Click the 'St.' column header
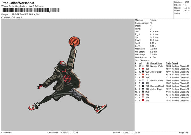Viewport: 191px width, 135px height. [148, 63]
